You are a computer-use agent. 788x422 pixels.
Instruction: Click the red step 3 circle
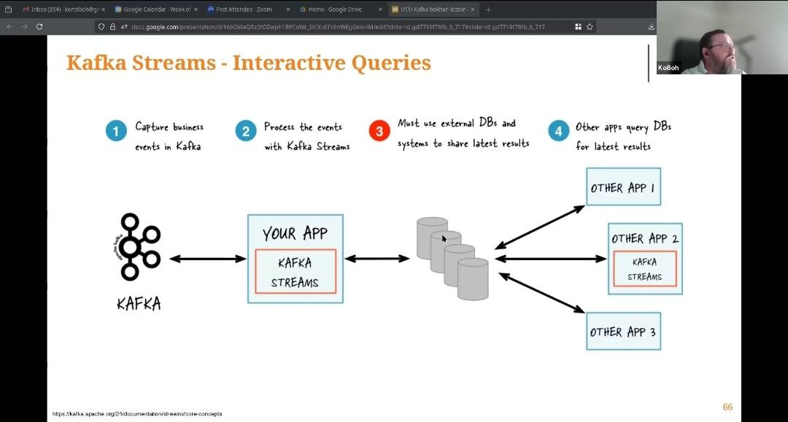click(379, 131)
